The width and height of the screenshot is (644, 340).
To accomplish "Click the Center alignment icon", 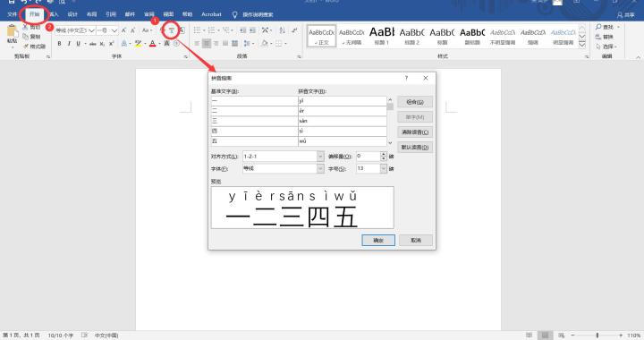I will [207, 44].
